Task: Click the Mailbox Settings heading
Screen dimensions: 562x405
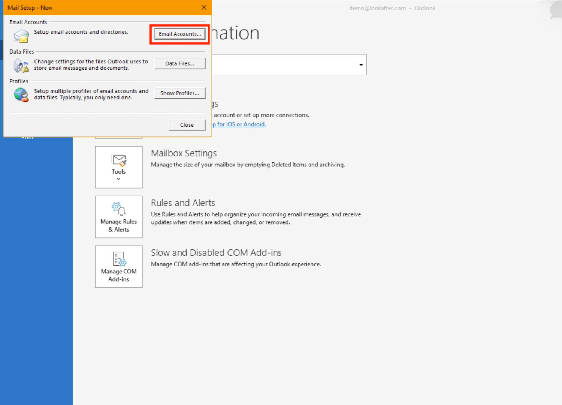Action: (184, 153)
